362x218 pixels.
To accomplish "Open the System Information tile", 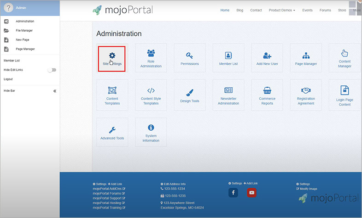I will coord(151,132).
